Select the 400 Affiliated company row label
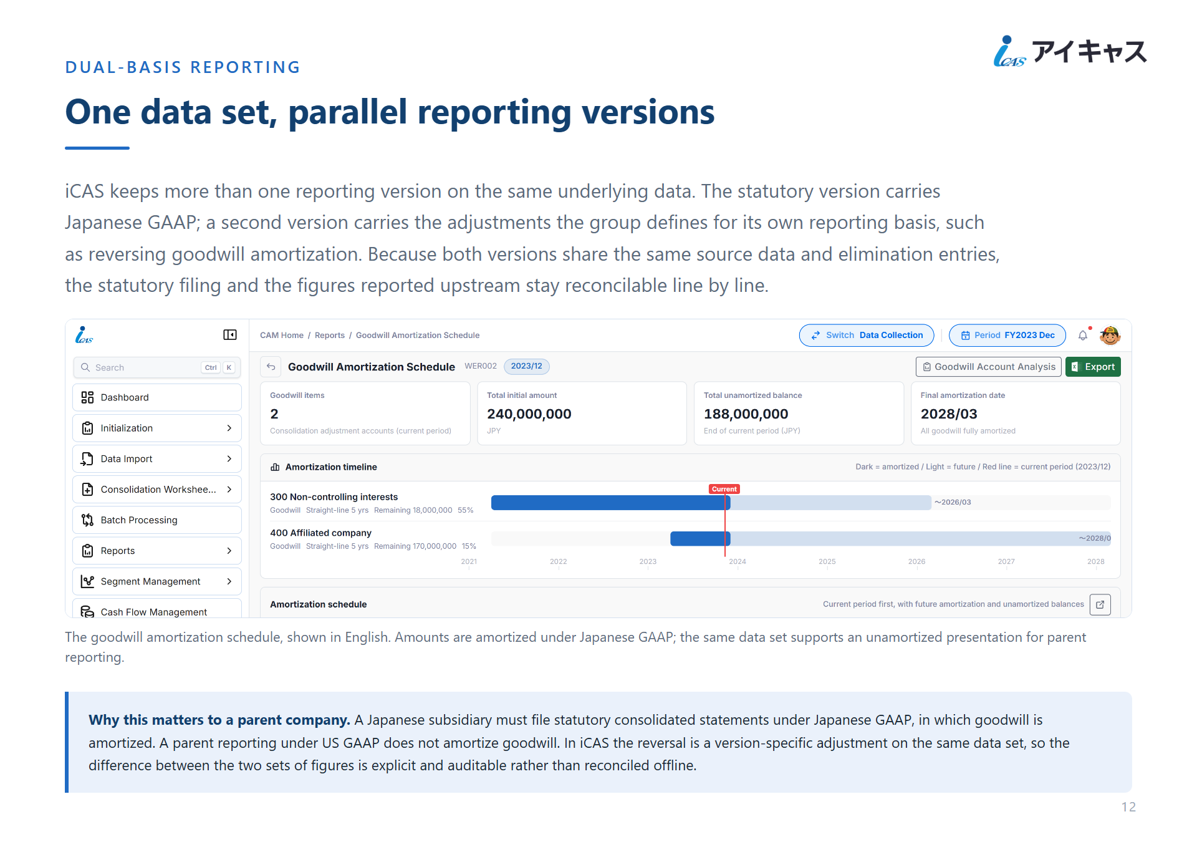 tap(320, 533)
